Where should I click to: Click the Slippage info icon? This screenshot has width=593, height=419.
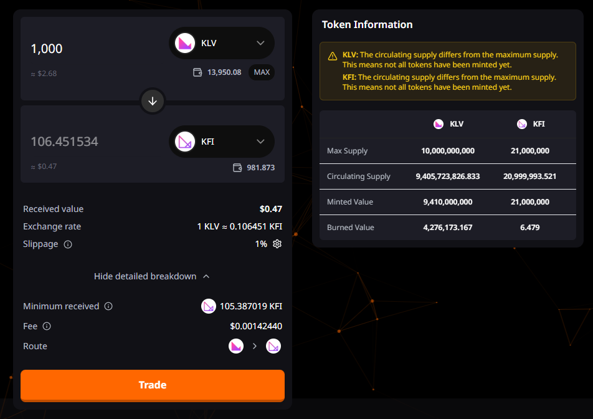pos(68,244)
